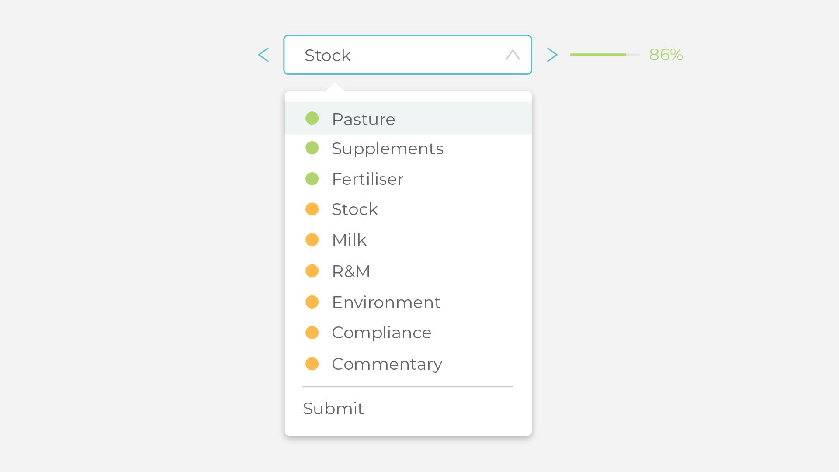Select Supplements from the list

tap(387, 149)
